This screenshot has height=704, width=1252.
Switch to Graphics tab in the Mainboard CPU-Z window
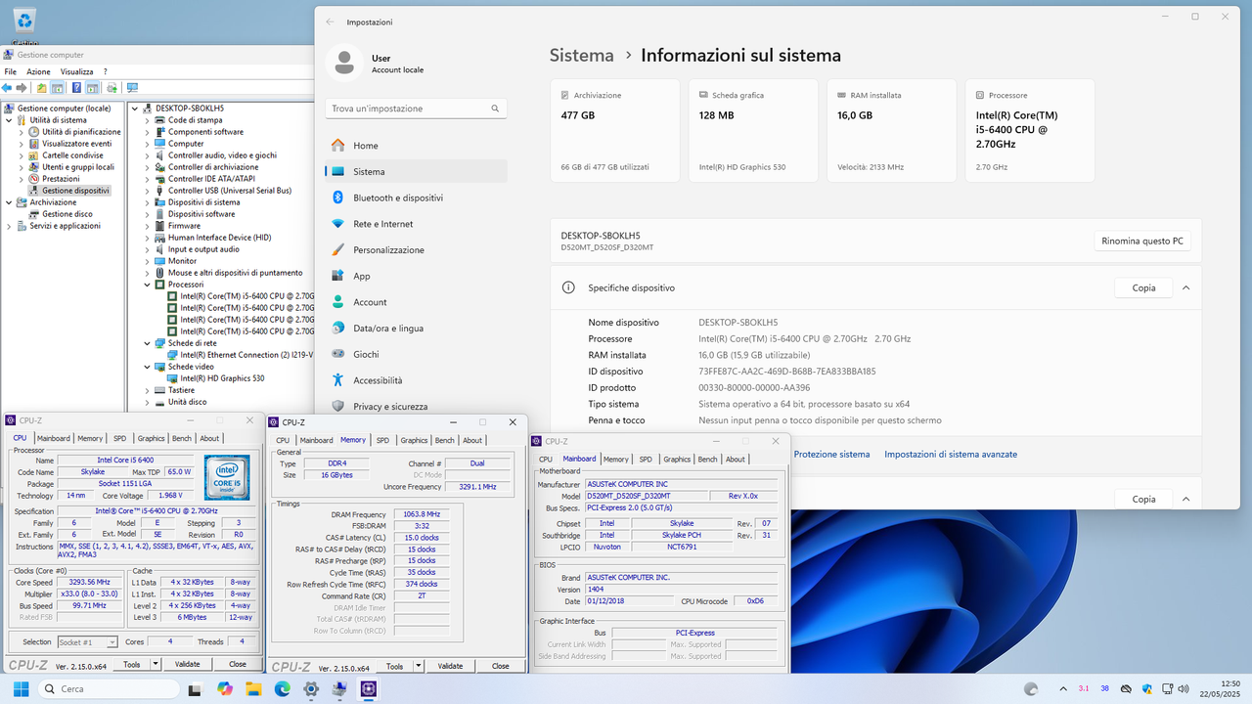677,459
